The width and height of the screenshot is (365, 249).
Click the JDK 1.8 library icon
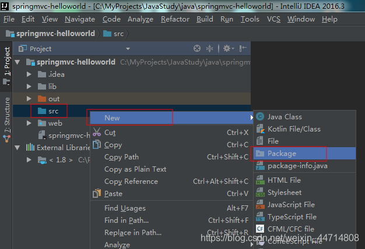pos(42,160)
